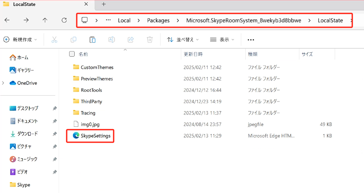The height and width of the screenshot is (193, 364).
Task: Open the see-more ellipsis in toolbar
Action: point(251,40)
